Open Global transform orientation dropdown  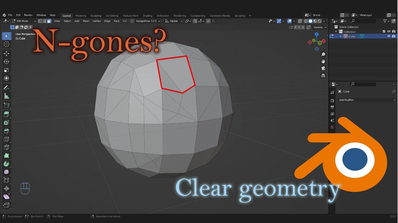pos(174,21)
